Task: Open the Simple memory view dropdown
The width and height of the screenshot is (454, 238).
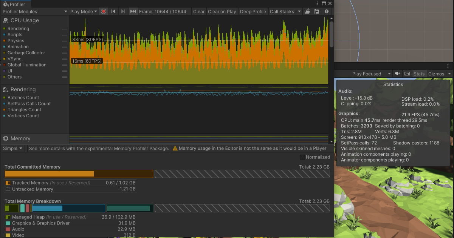Action: click(13, 149)
